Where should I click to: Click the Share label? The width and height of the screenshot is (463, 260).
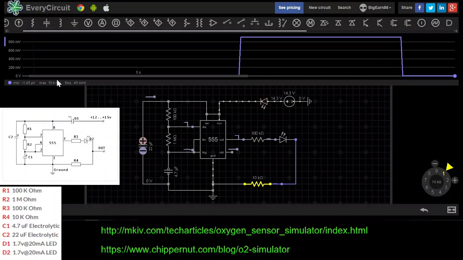pos(407,8)
